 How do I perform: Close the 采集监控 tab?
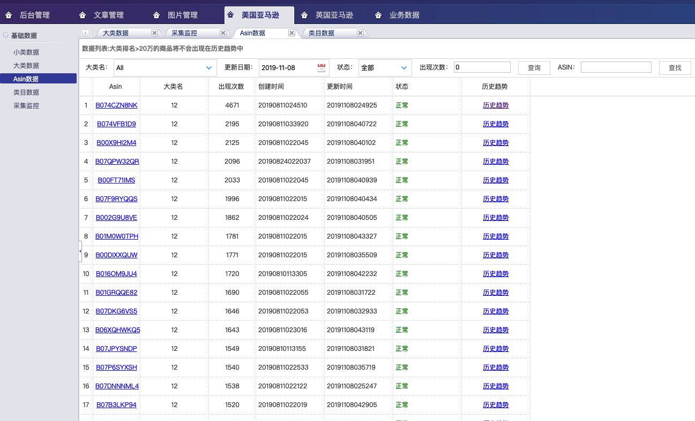coord(223,33)
